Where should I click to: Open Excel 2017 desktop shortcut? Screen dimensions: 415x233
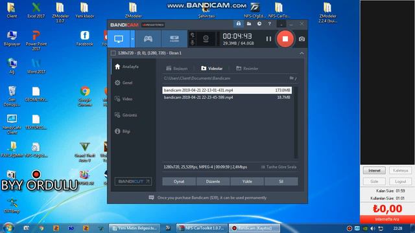point(36,10)
